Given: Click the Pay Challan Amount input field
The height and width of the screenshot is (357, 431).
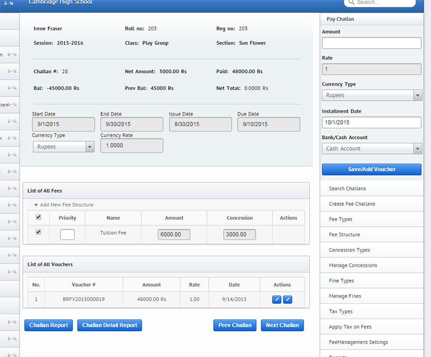Looking at the screenshot, I should point(372,43).
